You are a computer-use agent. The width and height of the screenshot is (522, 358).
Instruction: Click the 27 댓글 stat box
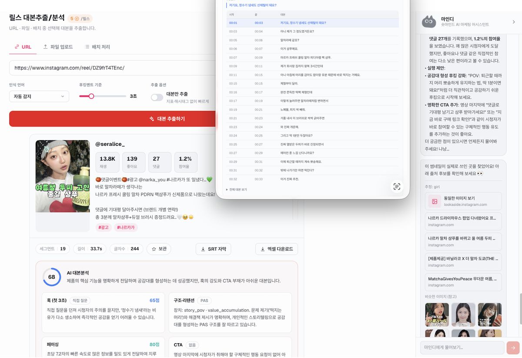[160, 162]
